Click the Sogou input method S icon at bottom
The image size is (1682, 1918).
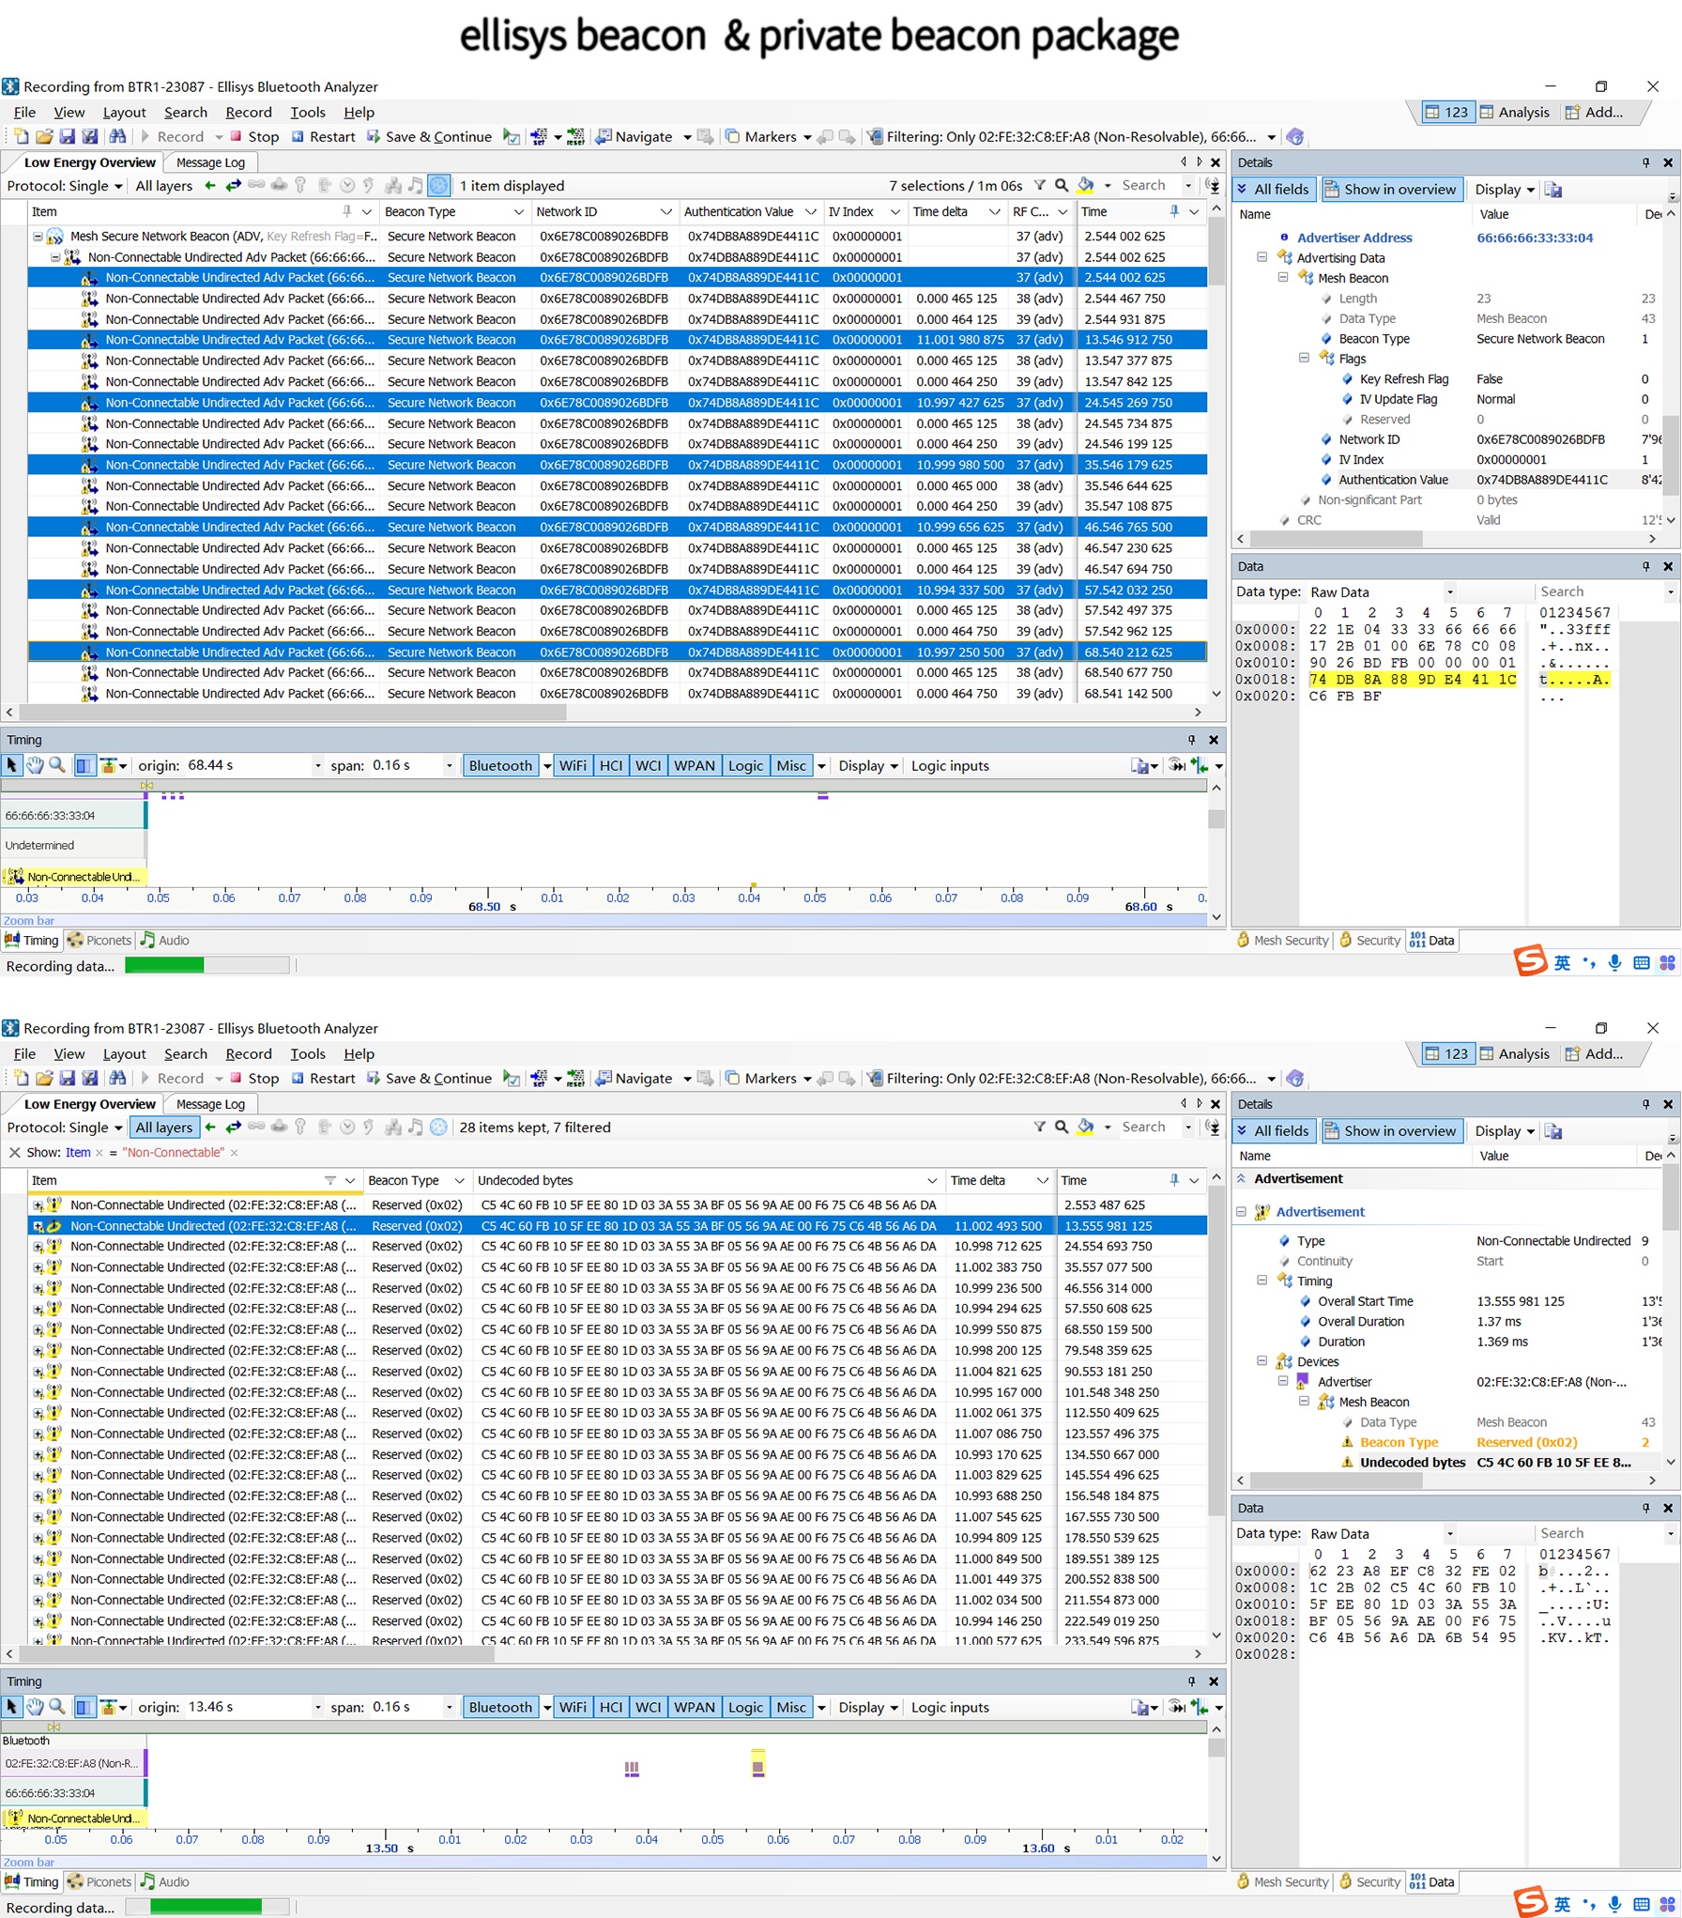pos(1529,1900)
